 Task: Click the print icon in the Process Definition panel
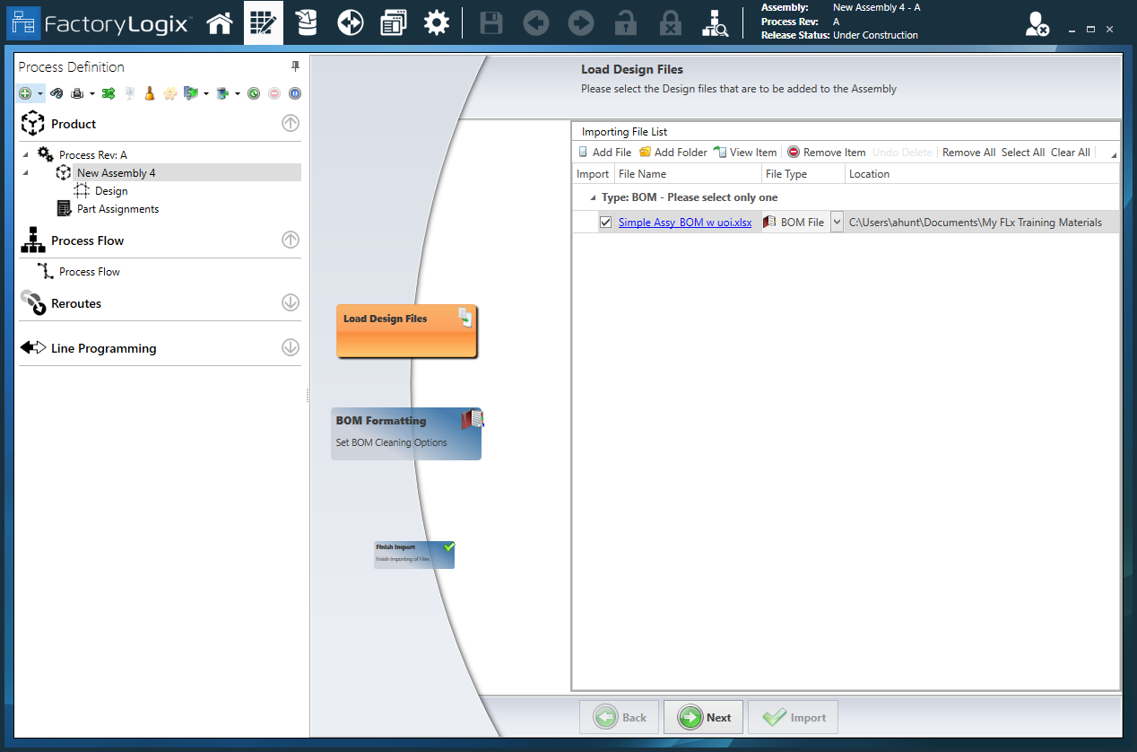78,92
